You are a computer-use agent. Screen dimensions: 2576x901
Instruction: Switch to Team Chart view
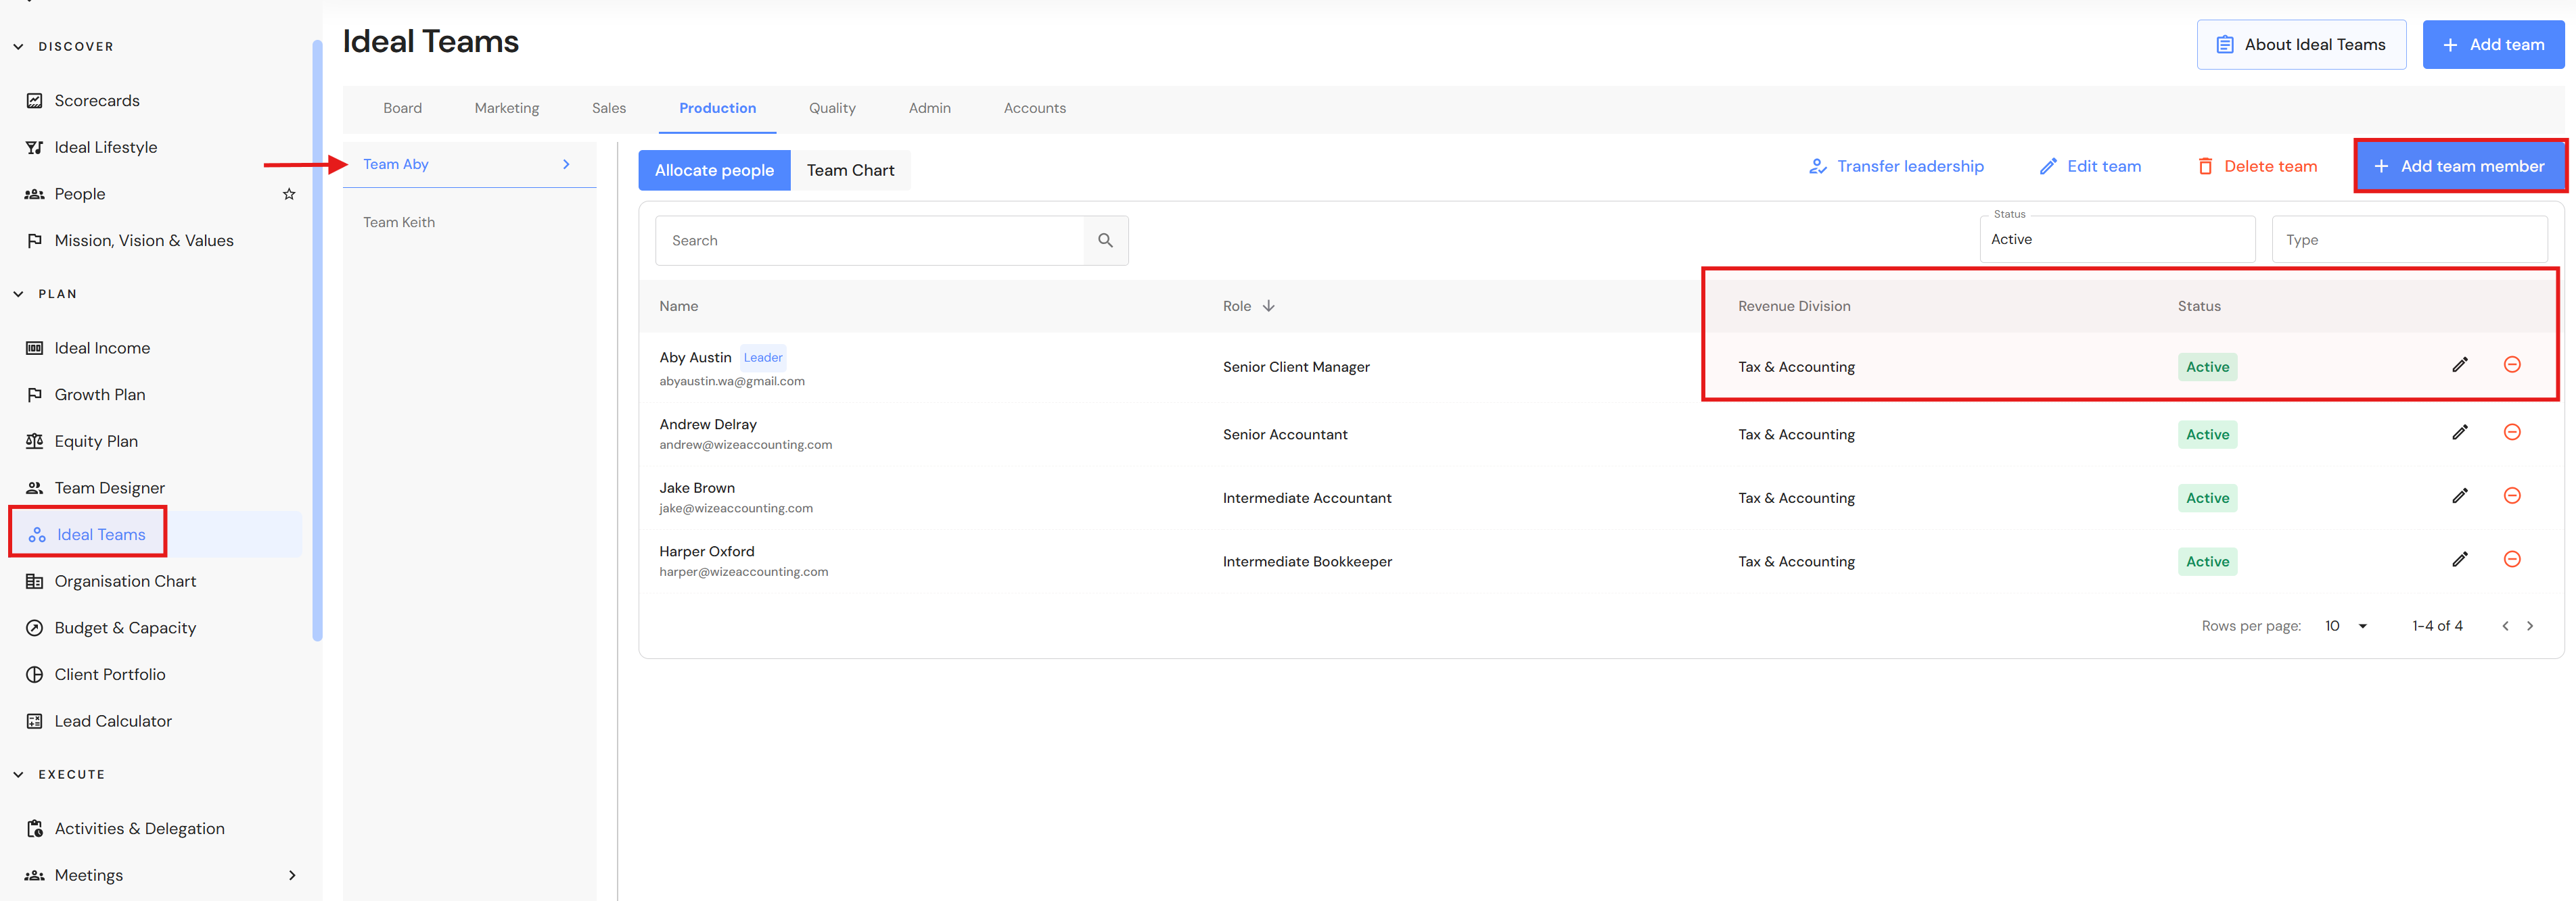850,170
